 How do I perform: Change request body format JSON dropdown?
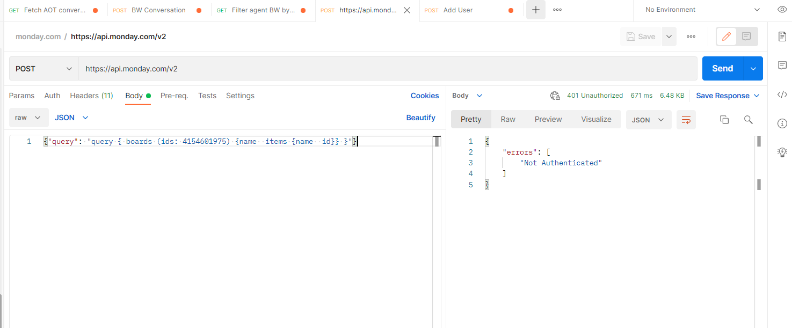(71, 118)
